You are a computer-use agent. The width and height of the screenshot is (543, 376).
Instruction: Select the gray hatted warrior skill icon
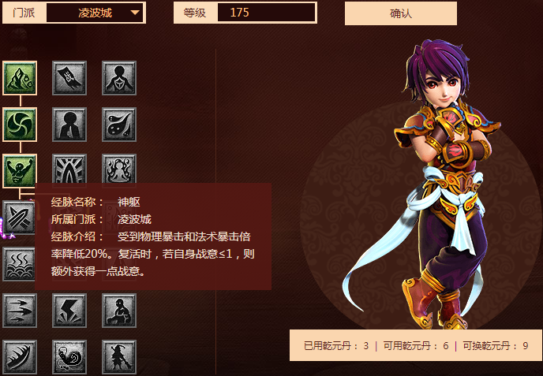pos(119,357)
